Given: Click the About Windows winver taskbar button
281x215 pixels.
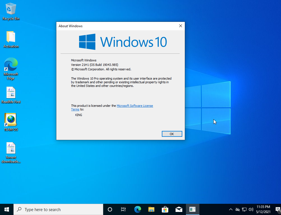Looking at the screenshot, I should pos(192,209).
